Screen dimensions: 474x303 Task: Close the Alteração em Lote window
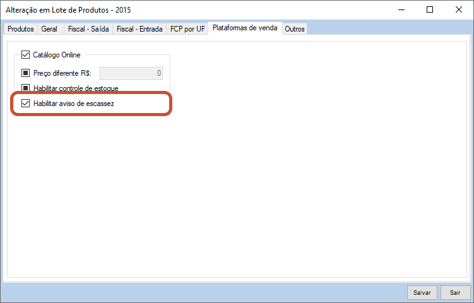459,10
